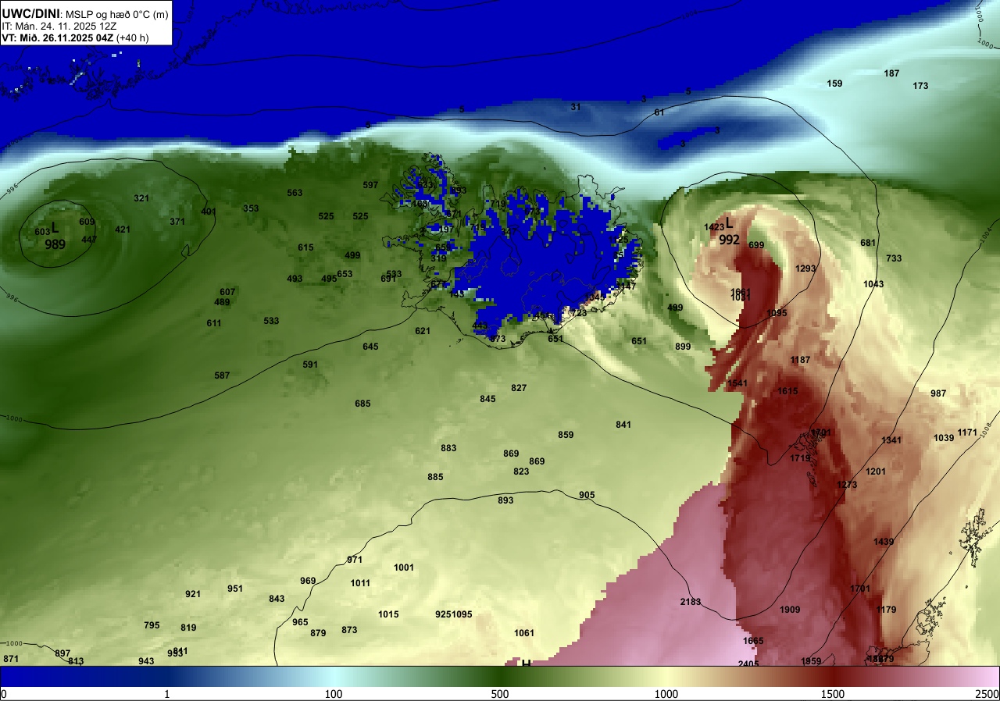Screen dimensions: 1000x701
Task: Click the 100 colour scale label
Action: pos(334,694)
